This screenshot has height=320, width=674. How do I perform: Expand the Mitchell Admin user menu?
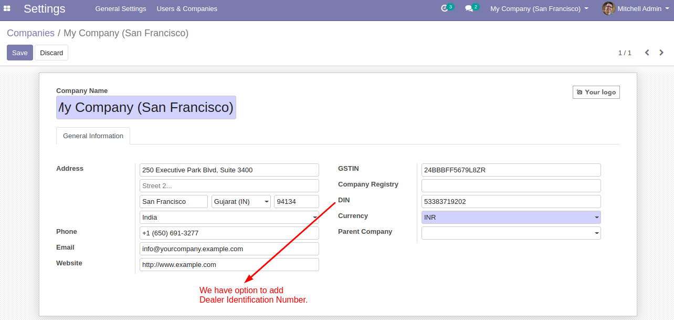pyautogui.click(x=636, y=8)
